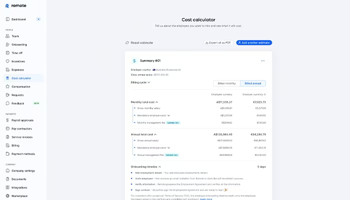Switch to Billed annual

[253, 83]
